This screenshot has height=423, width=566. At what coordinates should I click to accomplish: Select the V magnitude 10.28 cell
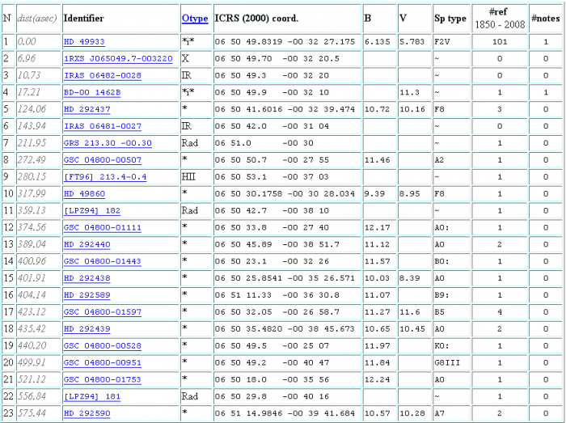[412, 413]
